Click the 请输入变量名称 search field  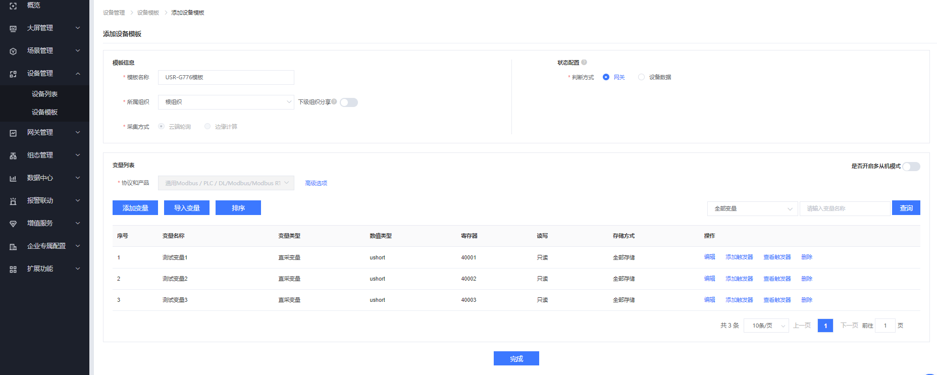point(845,208)
